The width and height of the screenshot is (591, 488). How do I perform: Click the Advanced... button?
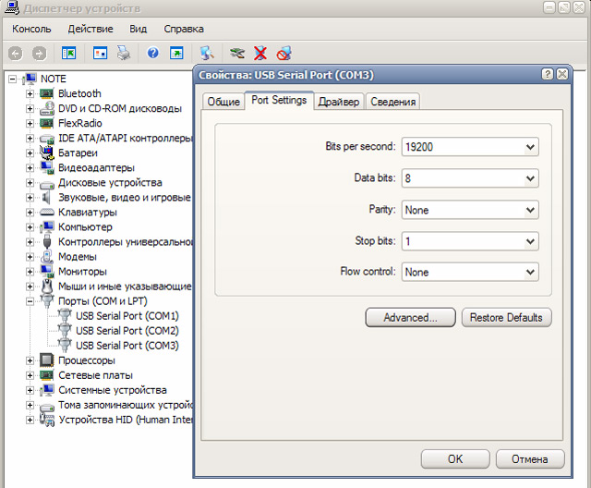(410, 318)
